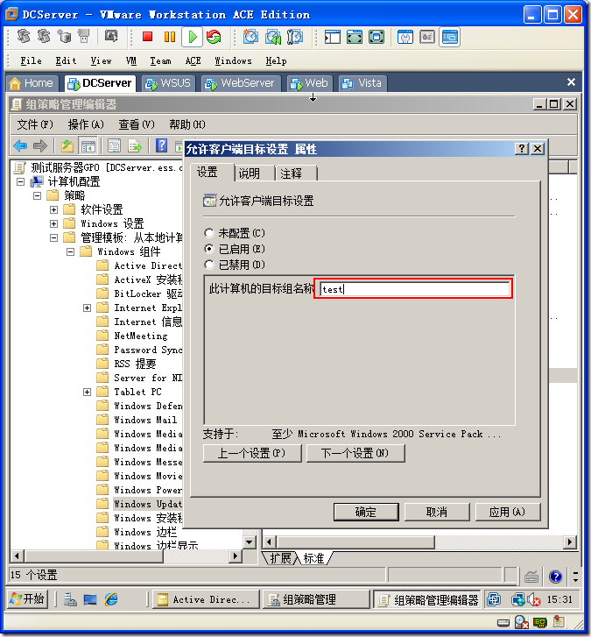Click the Up one level folder icon
Viewport: 591px width, 637px height.
[67, 145]
